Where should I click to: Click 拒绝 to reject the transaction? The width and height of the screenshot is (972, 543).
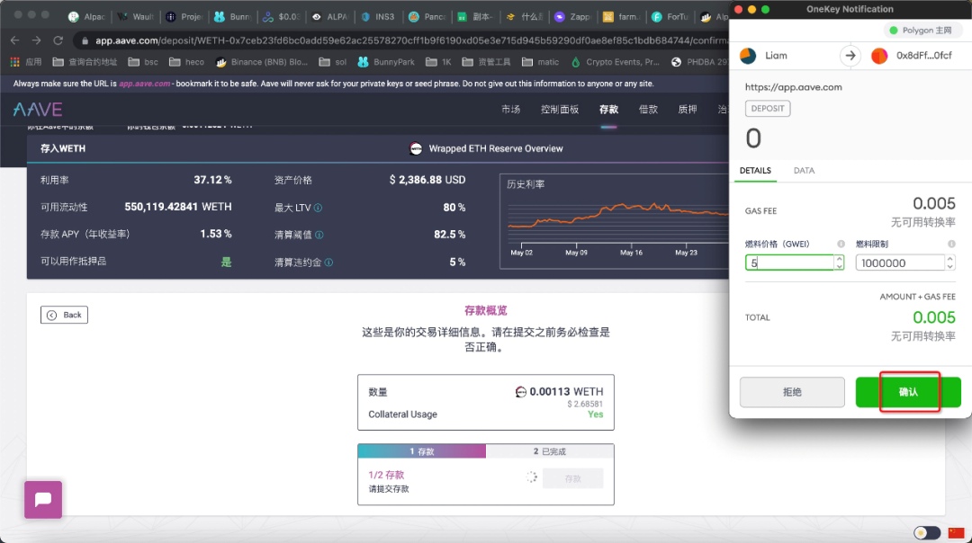(x=792, y=391)
